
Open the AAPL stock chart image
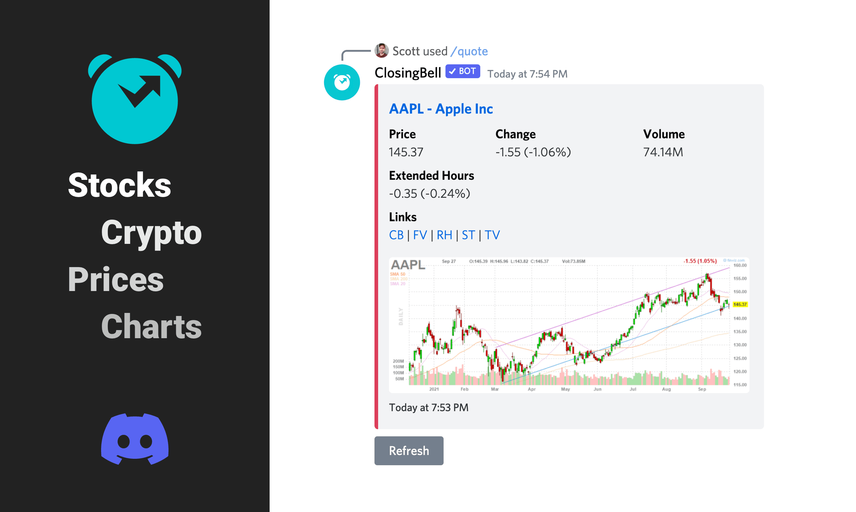point(569,325)
